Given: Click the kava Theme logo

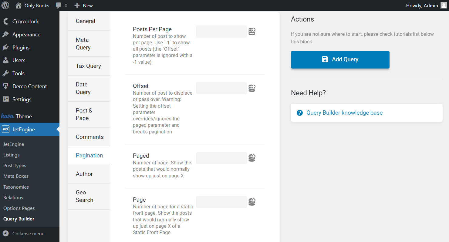Looking at the screenshot, I should (x=7, y=116).
